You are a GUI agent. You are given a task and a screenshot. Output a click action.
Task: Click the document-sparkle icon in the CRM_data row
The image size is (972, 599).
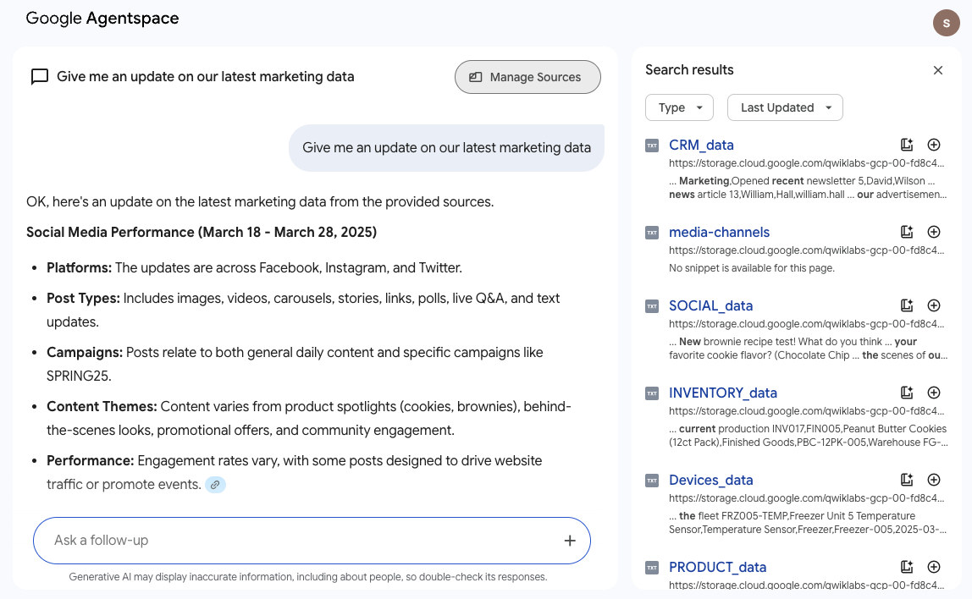coord(907,145)
